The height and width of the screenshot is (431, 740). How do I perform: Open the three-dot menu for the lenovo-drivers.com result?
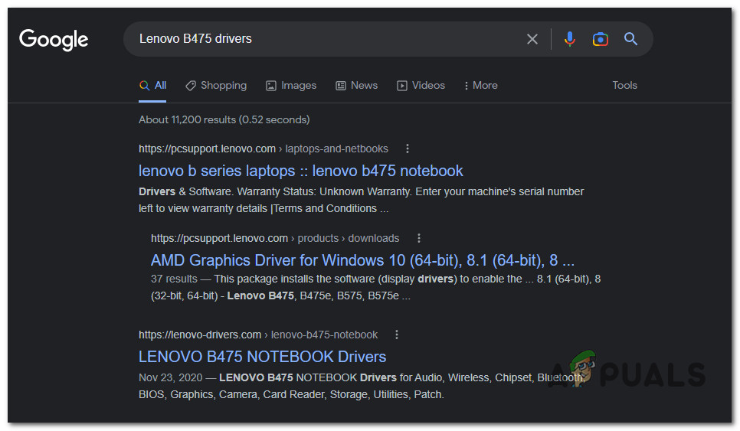397,335
